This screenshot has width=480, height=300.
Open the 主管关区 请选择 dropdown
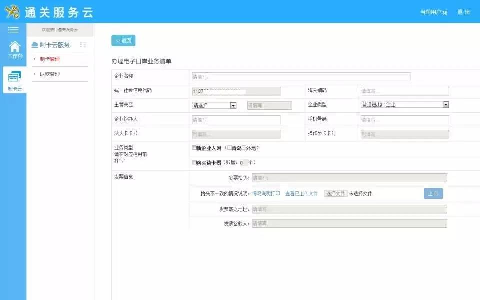tap(214, 105)
